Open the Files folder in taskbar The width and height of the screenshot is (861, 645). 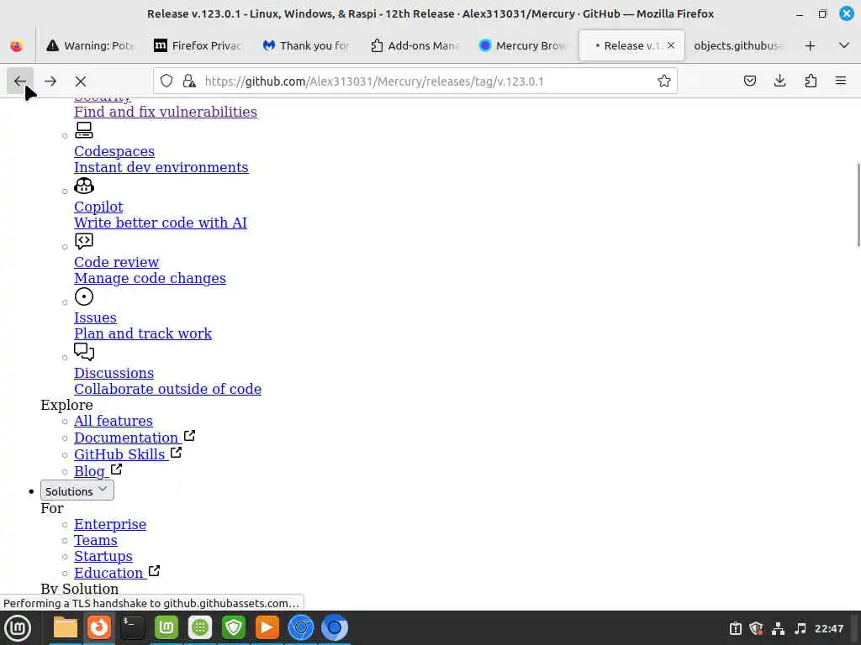point(66,627)
